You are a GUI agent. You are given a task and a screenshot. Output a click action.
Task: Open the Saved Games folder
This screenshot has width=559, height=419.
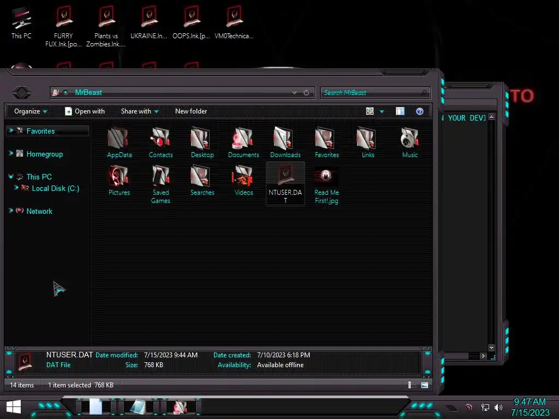tap(160, 184)
